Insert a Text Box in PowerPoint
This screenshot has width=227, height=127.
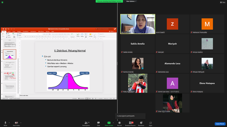point(86,35)
